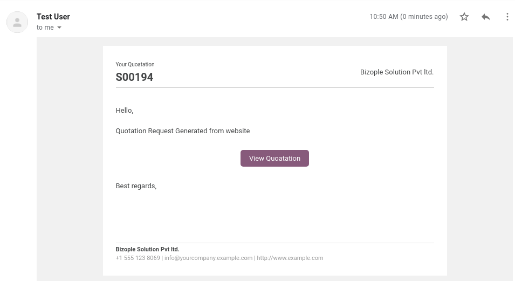This screenshot has width=515, height=281.
Task: Click the "Best regards," closing line
Action: click(x=136, y=186)
